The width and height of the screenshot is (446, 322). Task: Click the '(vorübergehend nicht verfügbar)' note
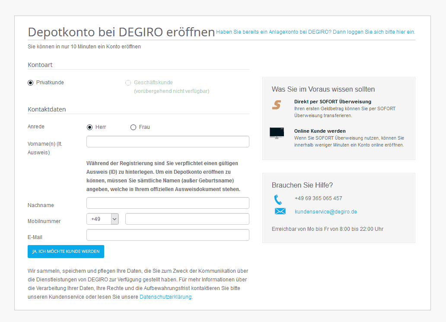172,91
